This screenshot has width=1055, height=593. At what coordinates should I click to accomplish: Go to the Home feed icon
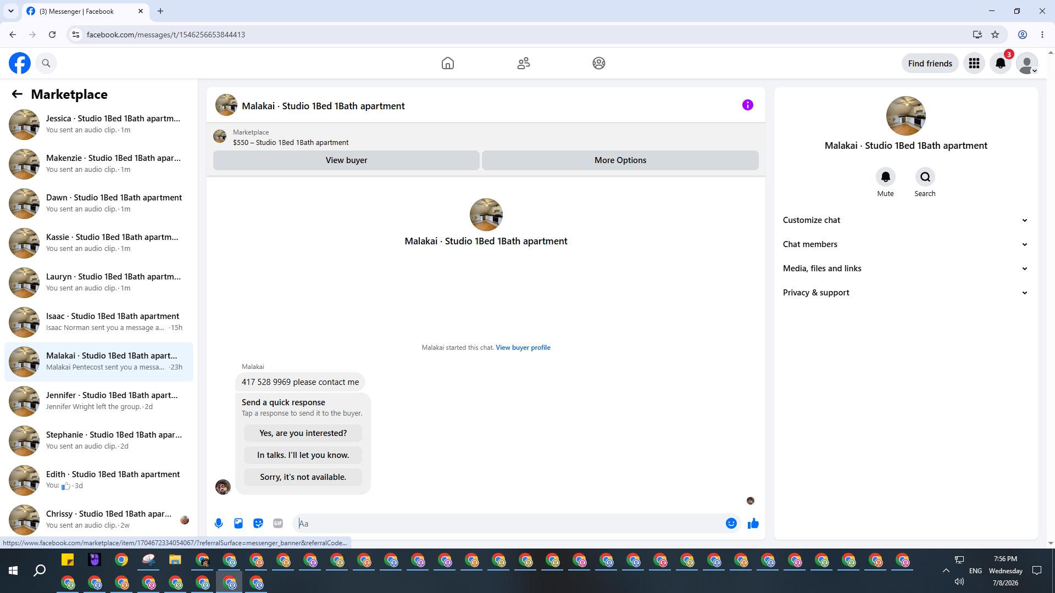[x=448, y=63]
